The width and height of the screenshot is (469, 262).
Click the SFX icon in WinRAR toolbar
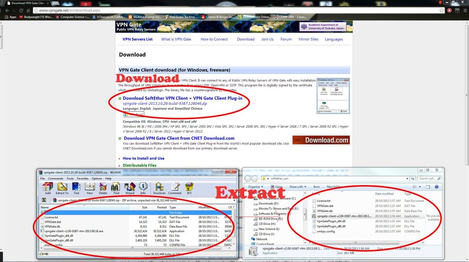[189, 188]
